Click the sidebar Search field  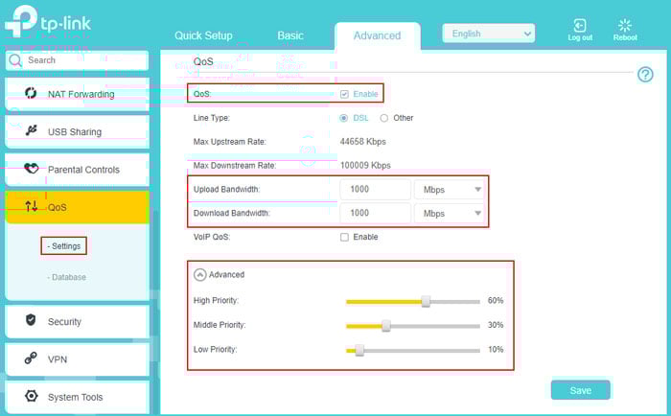[x=77, y=60]
